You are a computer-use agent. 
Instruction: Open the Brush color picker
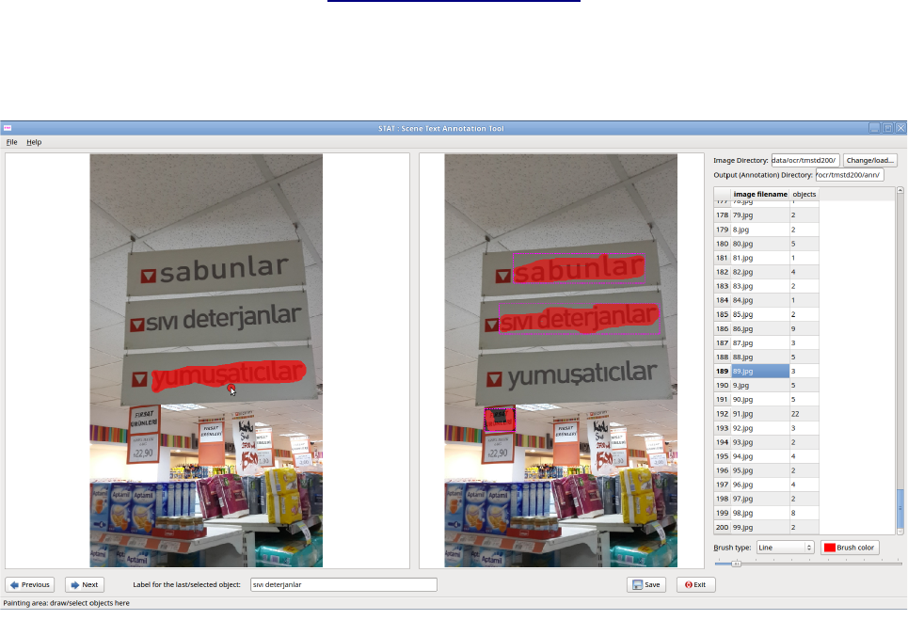coord(850,548)
